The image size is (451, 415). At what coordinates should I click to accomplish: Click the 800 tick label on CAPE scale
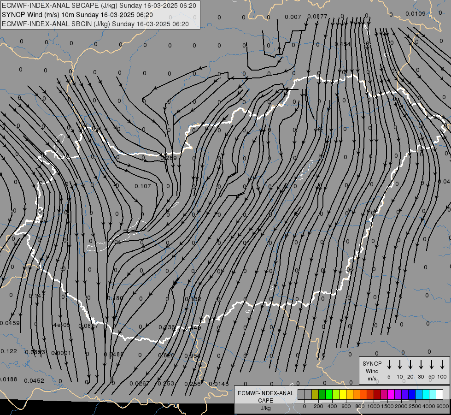pos(360,406)
